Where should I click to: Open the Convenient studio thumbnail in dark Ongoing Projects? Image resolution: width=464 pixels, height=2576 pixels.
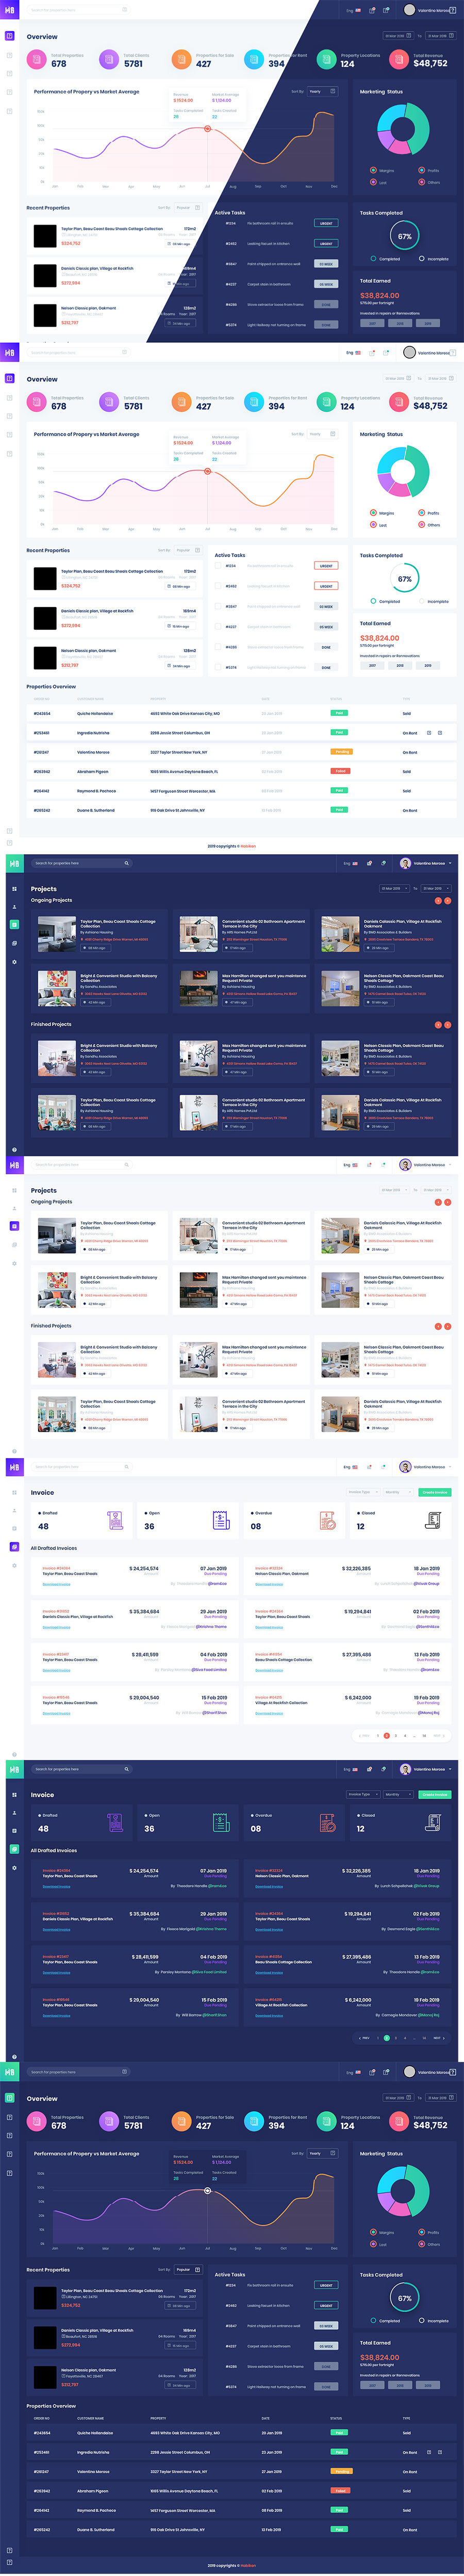tap(198, 935)
